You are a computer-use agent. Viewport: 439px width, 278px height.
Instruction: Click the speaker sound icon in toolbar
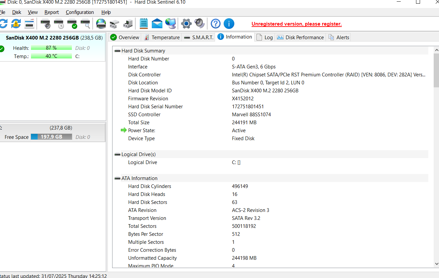pyautogui.click(x=199, y=24)
